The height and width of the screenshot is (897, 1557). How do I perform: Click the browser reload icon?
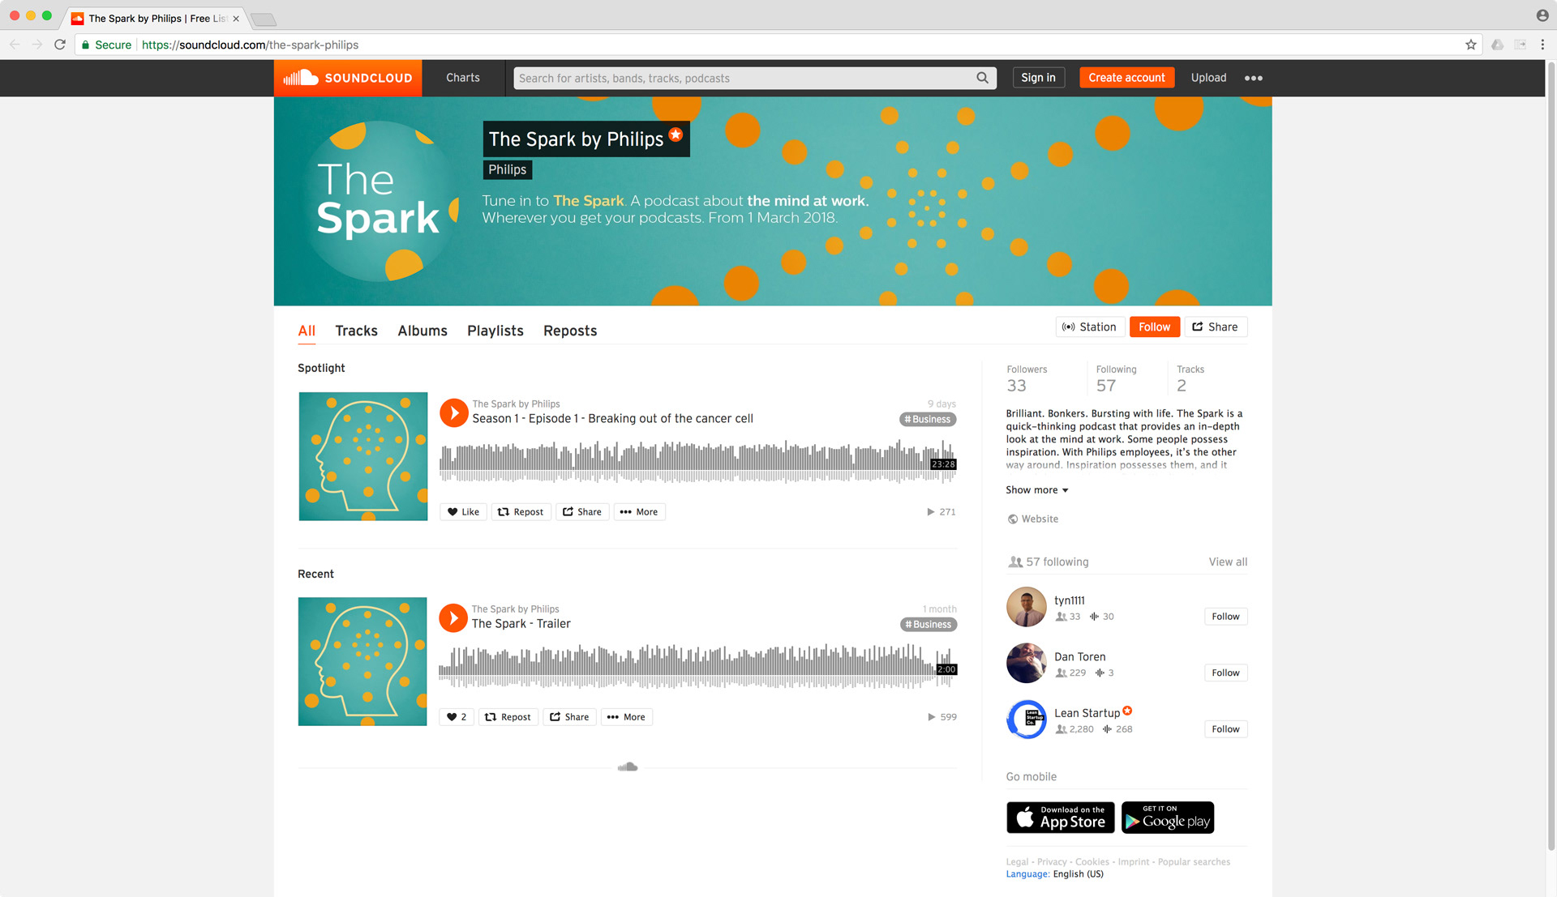click(59, 45)
